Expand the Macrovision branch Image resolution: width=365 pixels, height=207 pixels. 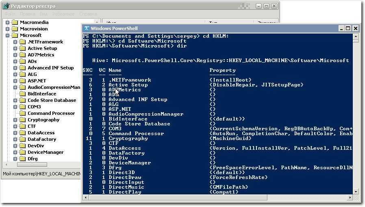click(8, 29)
